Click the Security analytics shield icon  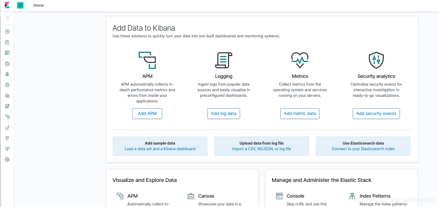(376, 60)
